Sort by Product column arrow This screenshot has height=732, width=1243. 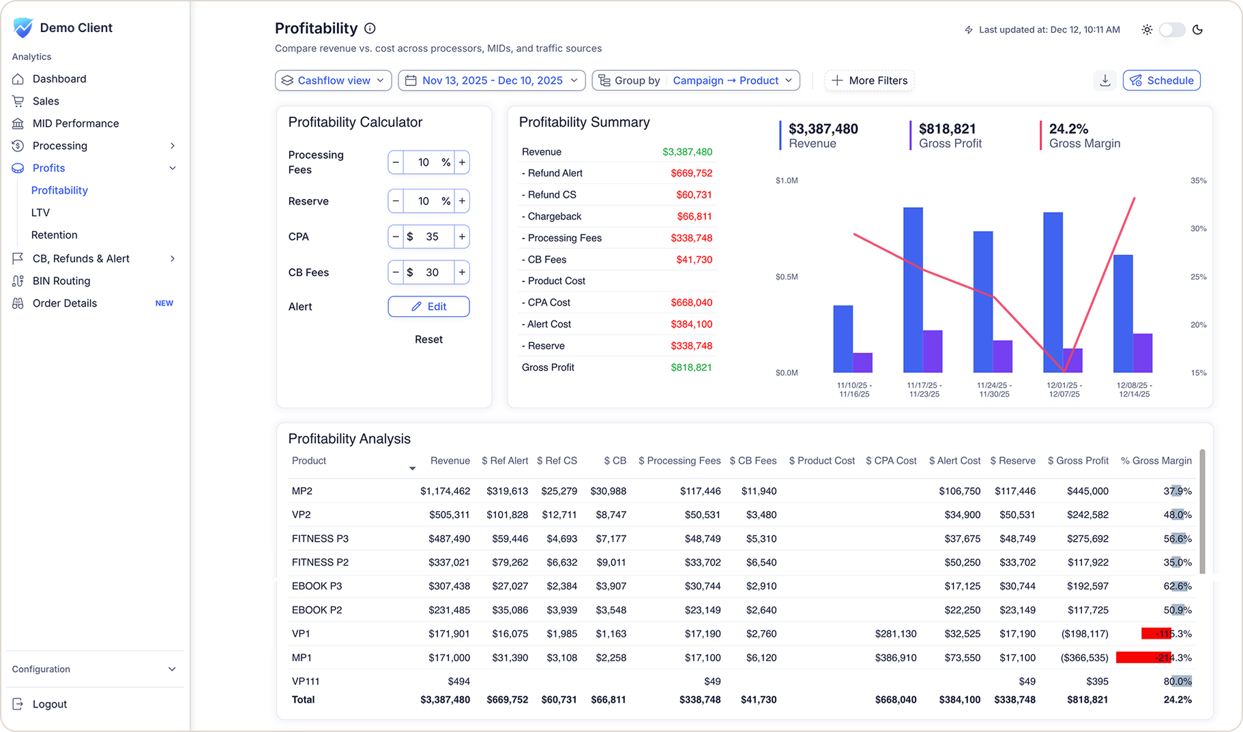tap(412, 468)
